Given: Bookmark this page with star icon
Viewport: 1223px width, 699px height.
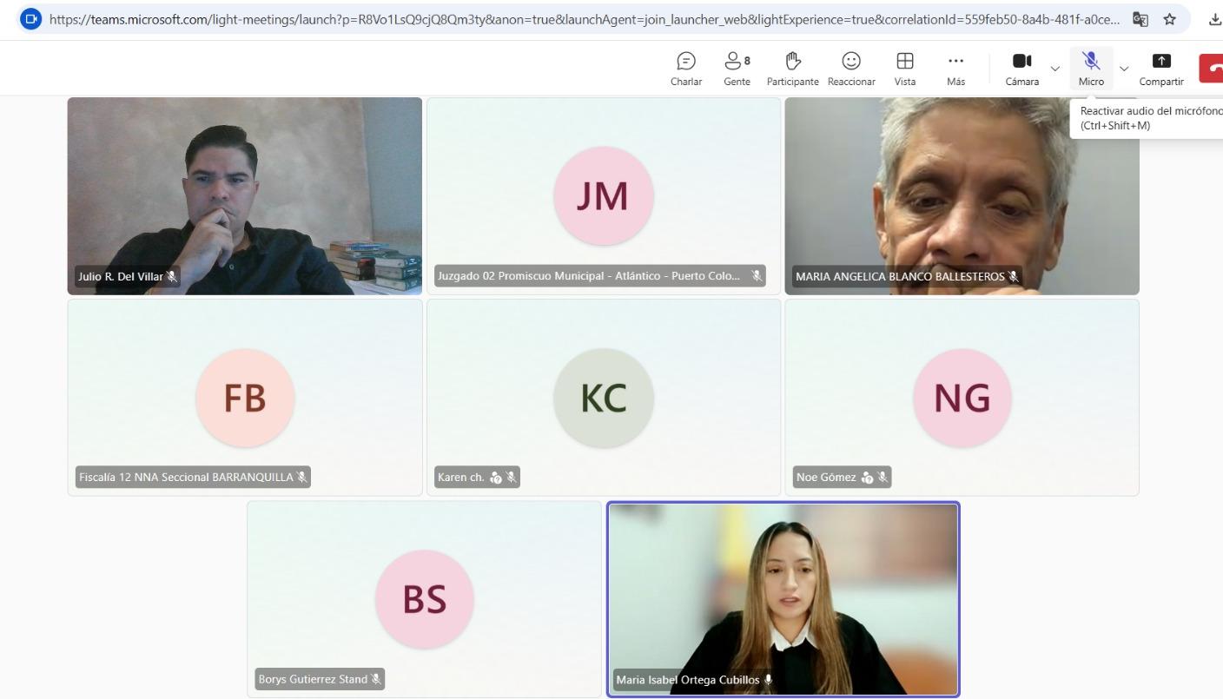Looking at the screenshot, I should tap(1170, 19).
